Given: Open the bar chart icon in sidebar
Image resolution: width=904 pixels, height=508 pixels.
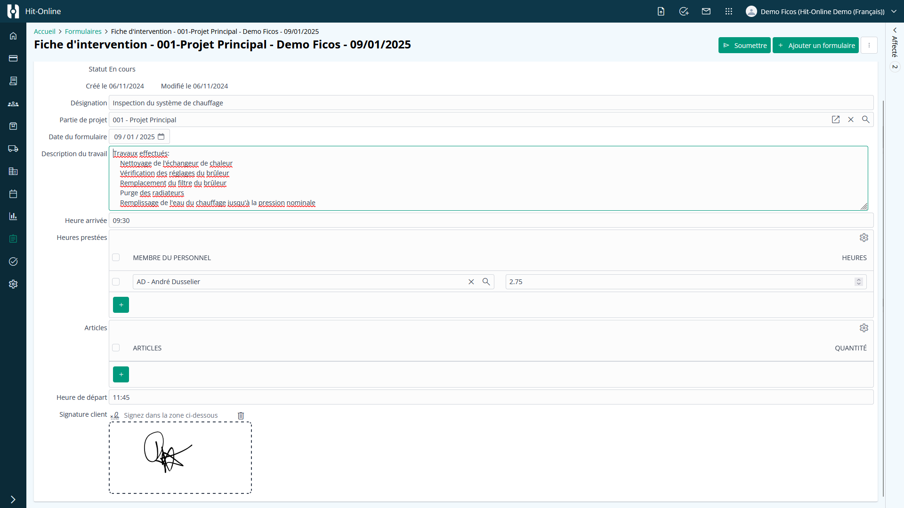Looking at the screenshot, I should pyautogui.click(x=13, y=216).
